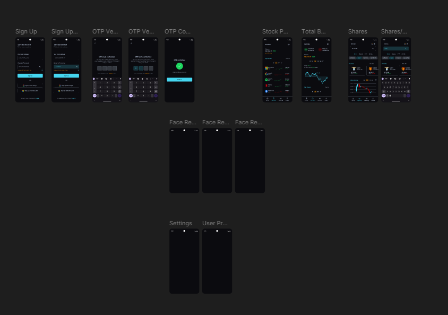
Task: Click the Home nav icon in Stock P... frame
Action: 268,99
